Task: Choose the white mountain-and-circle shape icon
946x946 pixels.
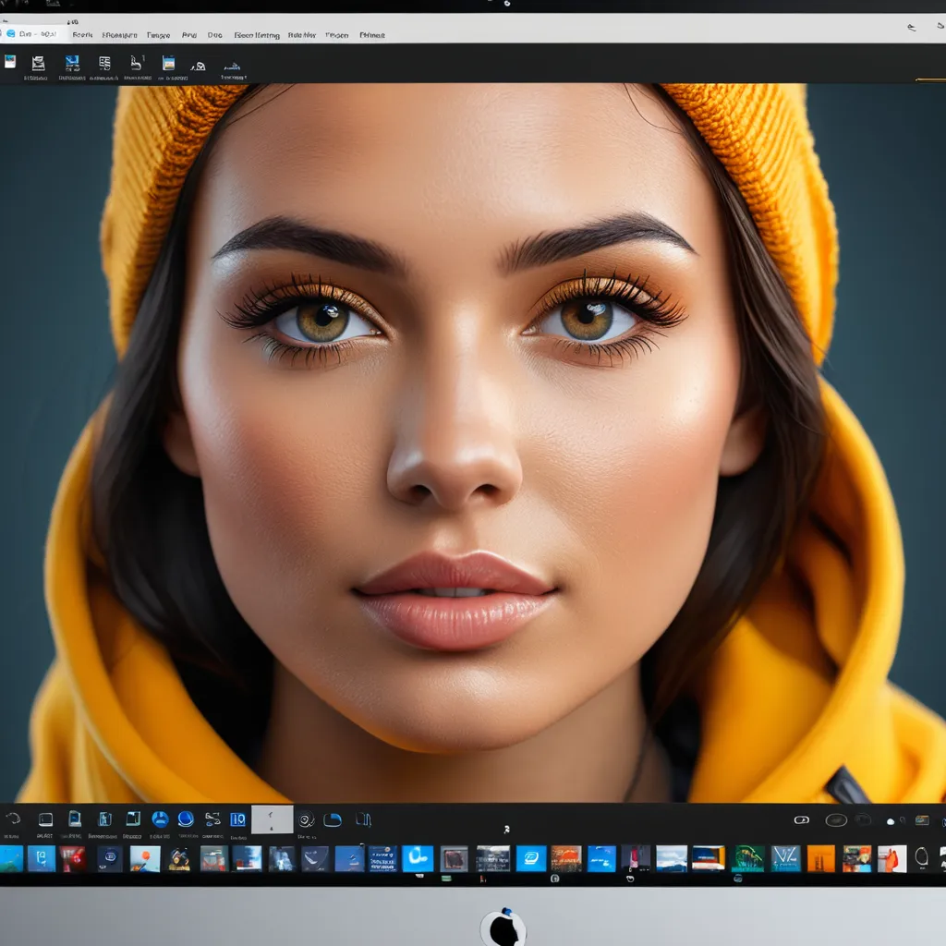Action: click(x=199, y=66)
